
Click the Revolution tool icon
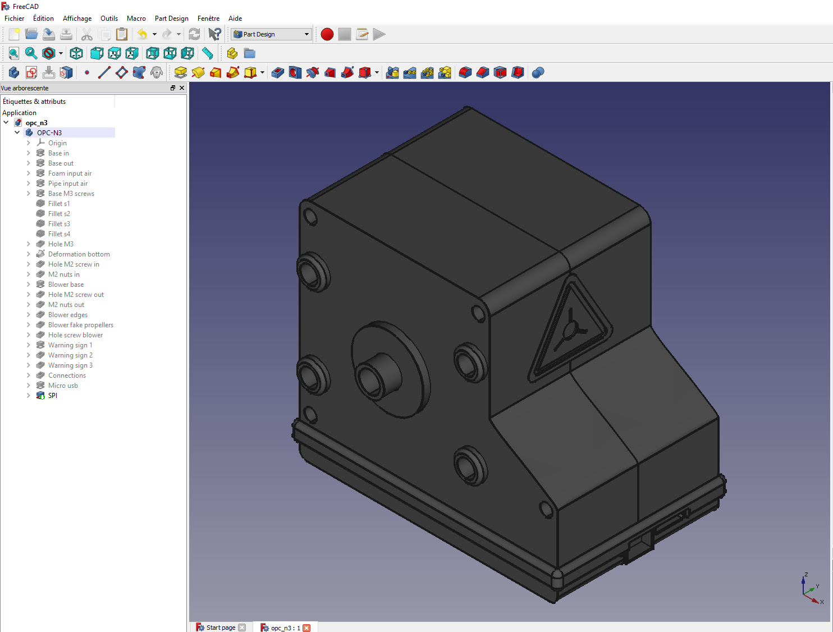click(x=198, y=72)
